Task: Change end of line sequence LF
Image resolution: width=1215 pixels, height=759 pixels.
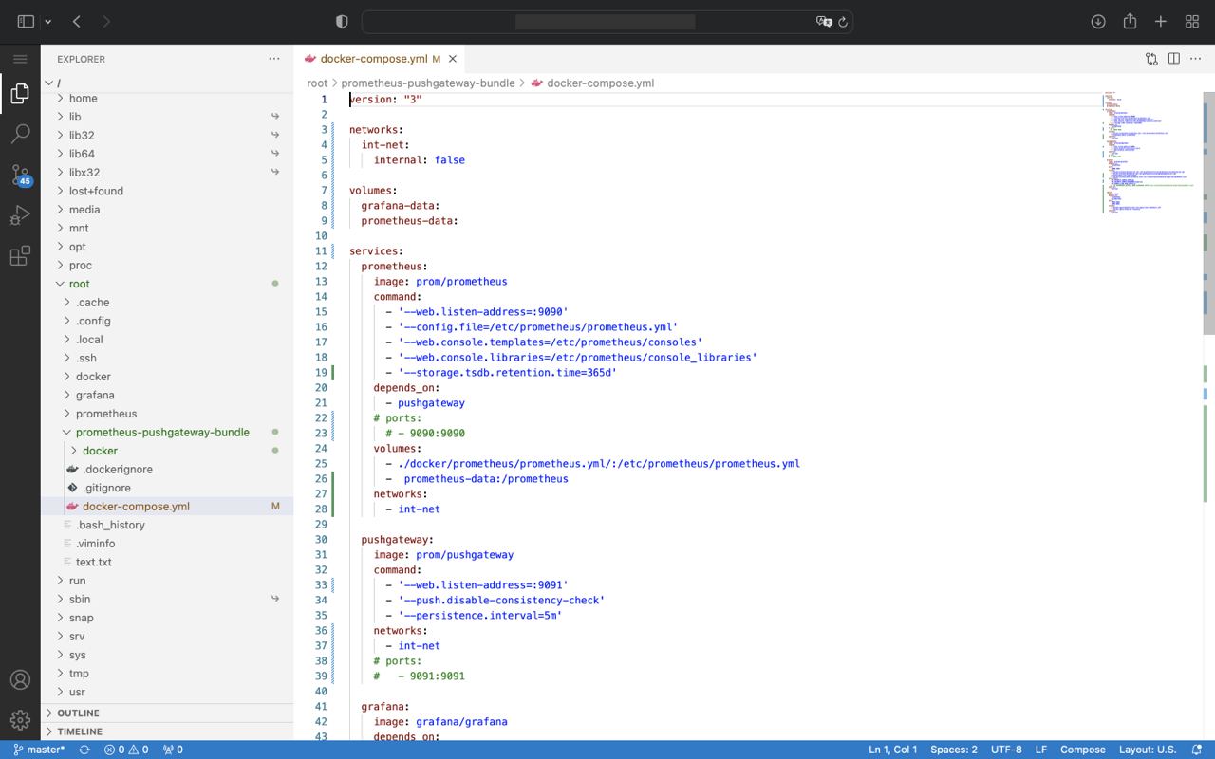Action: (x=1041, y=750)
